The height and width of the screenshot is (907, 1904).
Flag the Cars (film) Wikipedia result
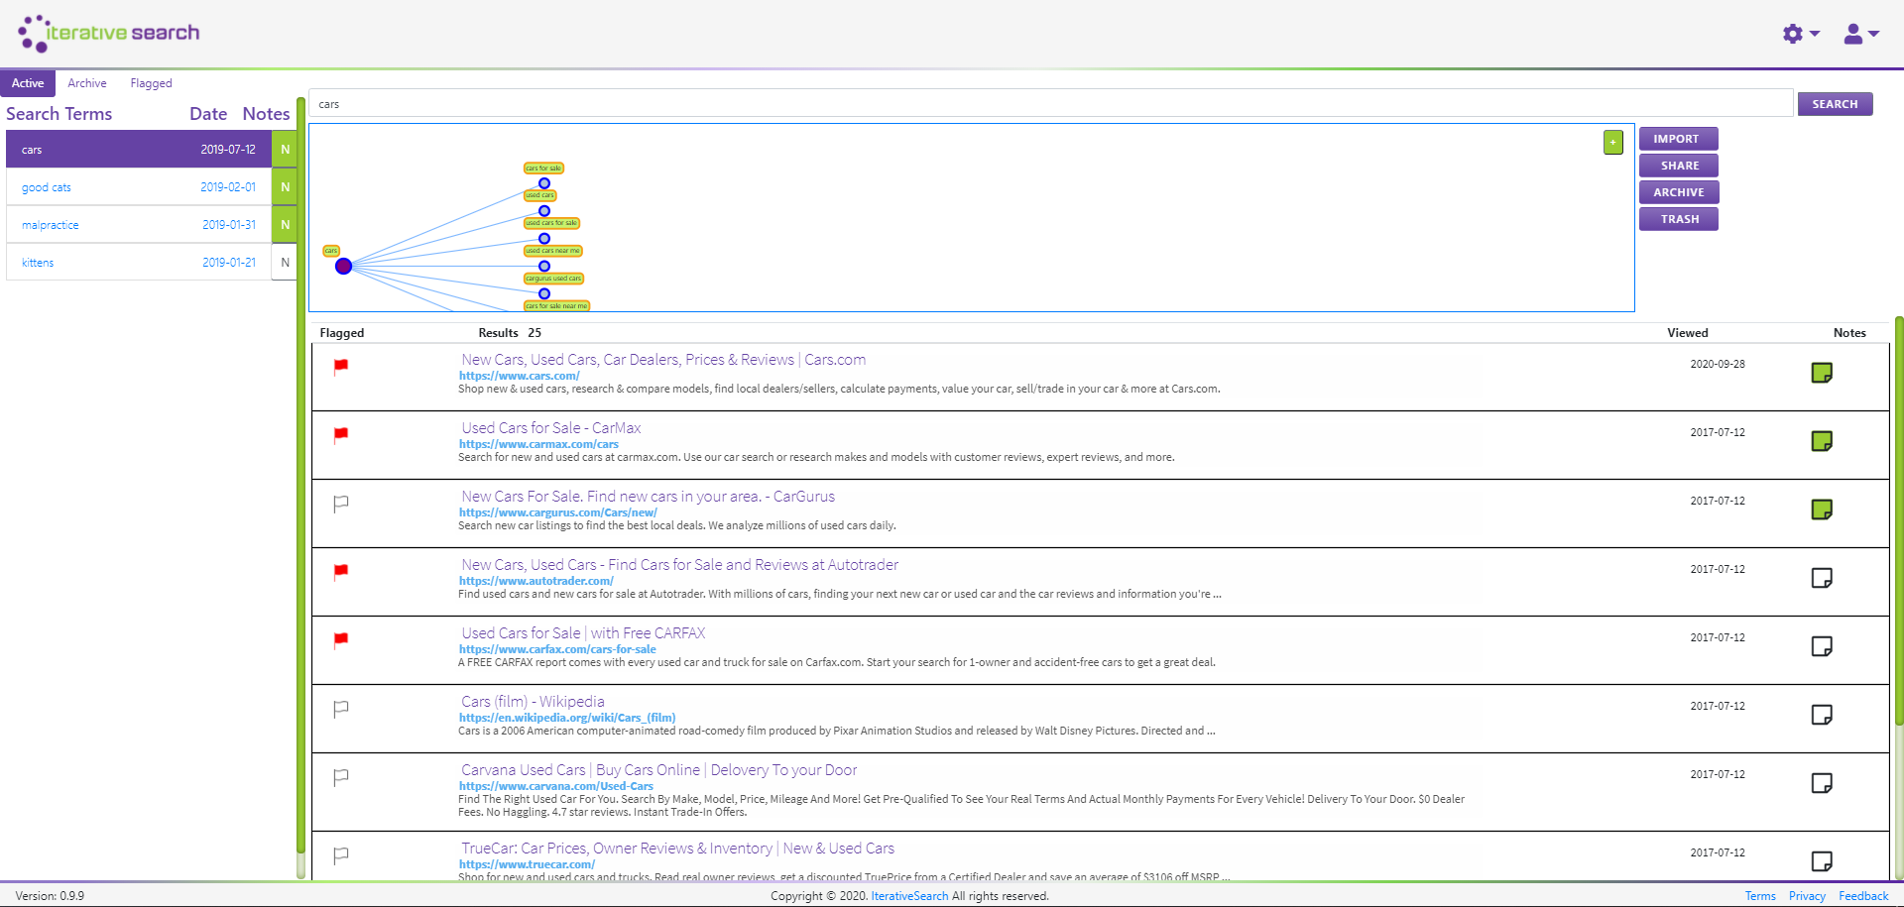341,709
